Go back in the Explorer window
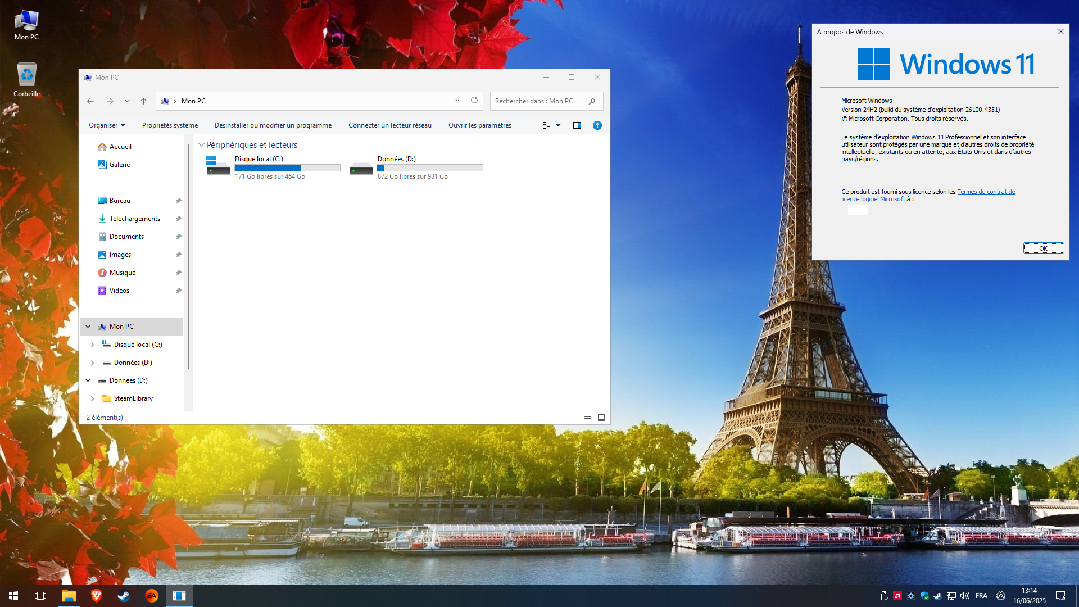Viewport: 1079px width, 607px height. click(x=90, y=101)
